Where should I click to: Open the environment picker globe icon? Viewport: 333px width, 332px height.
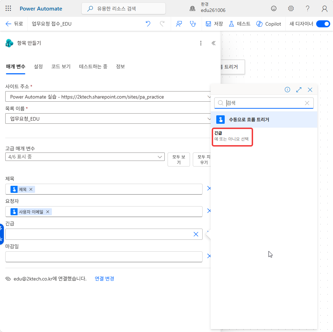[192, 8]
